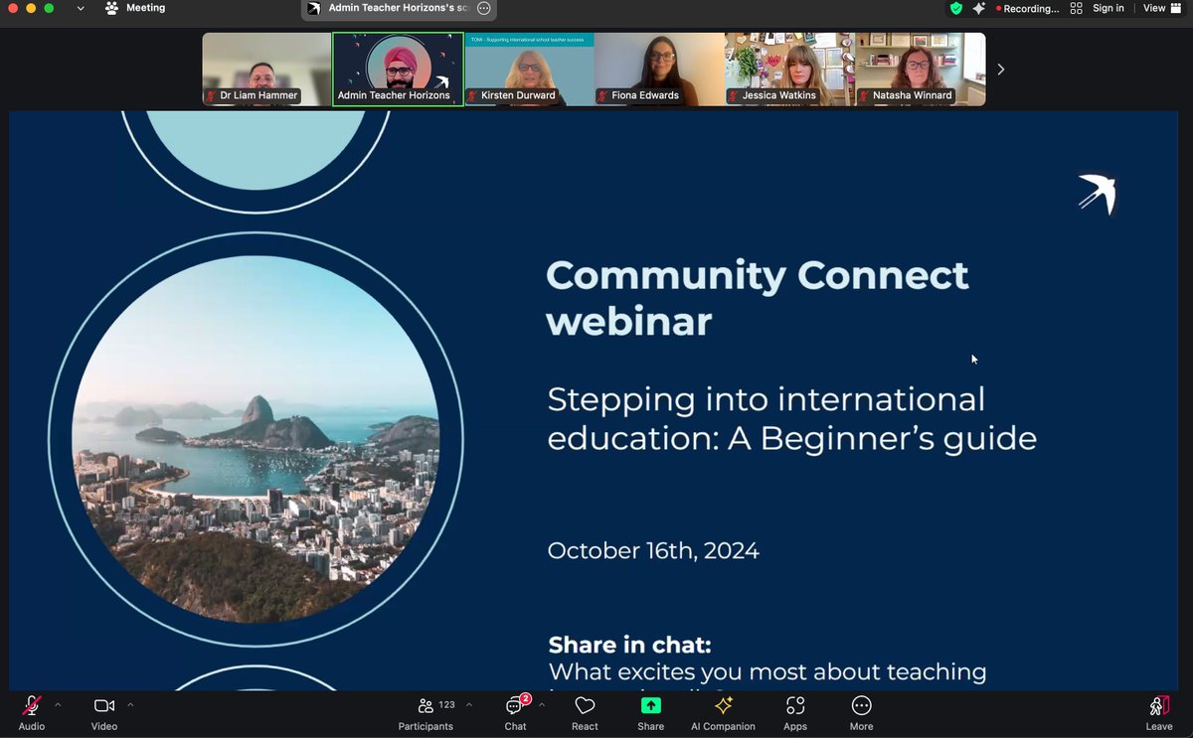This screenshot has width=1193, height=738.
Task: Expand chat options arrow next to Chat
Action: 542,705
